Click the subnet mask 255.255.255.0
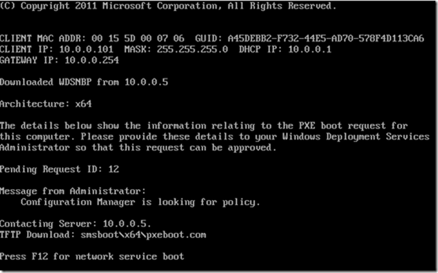Image resolution: width=438 pixels, height=273 pixels. (192, 49)
